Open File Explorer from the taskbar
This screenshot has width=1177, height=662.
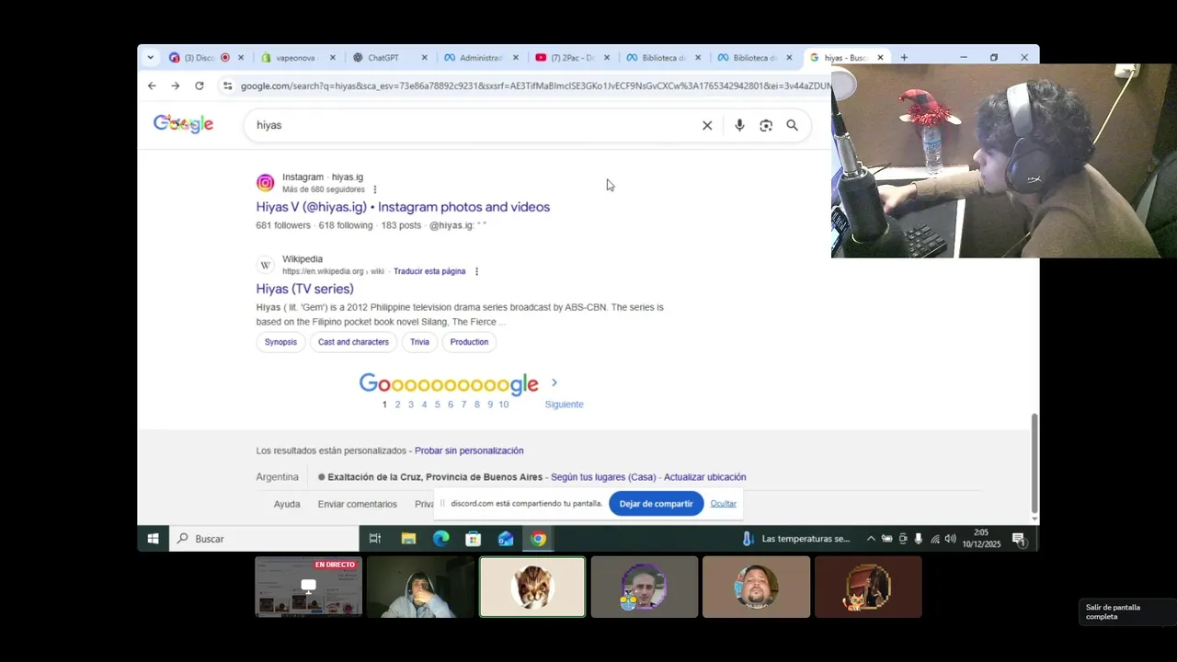[x=408, y=539]
